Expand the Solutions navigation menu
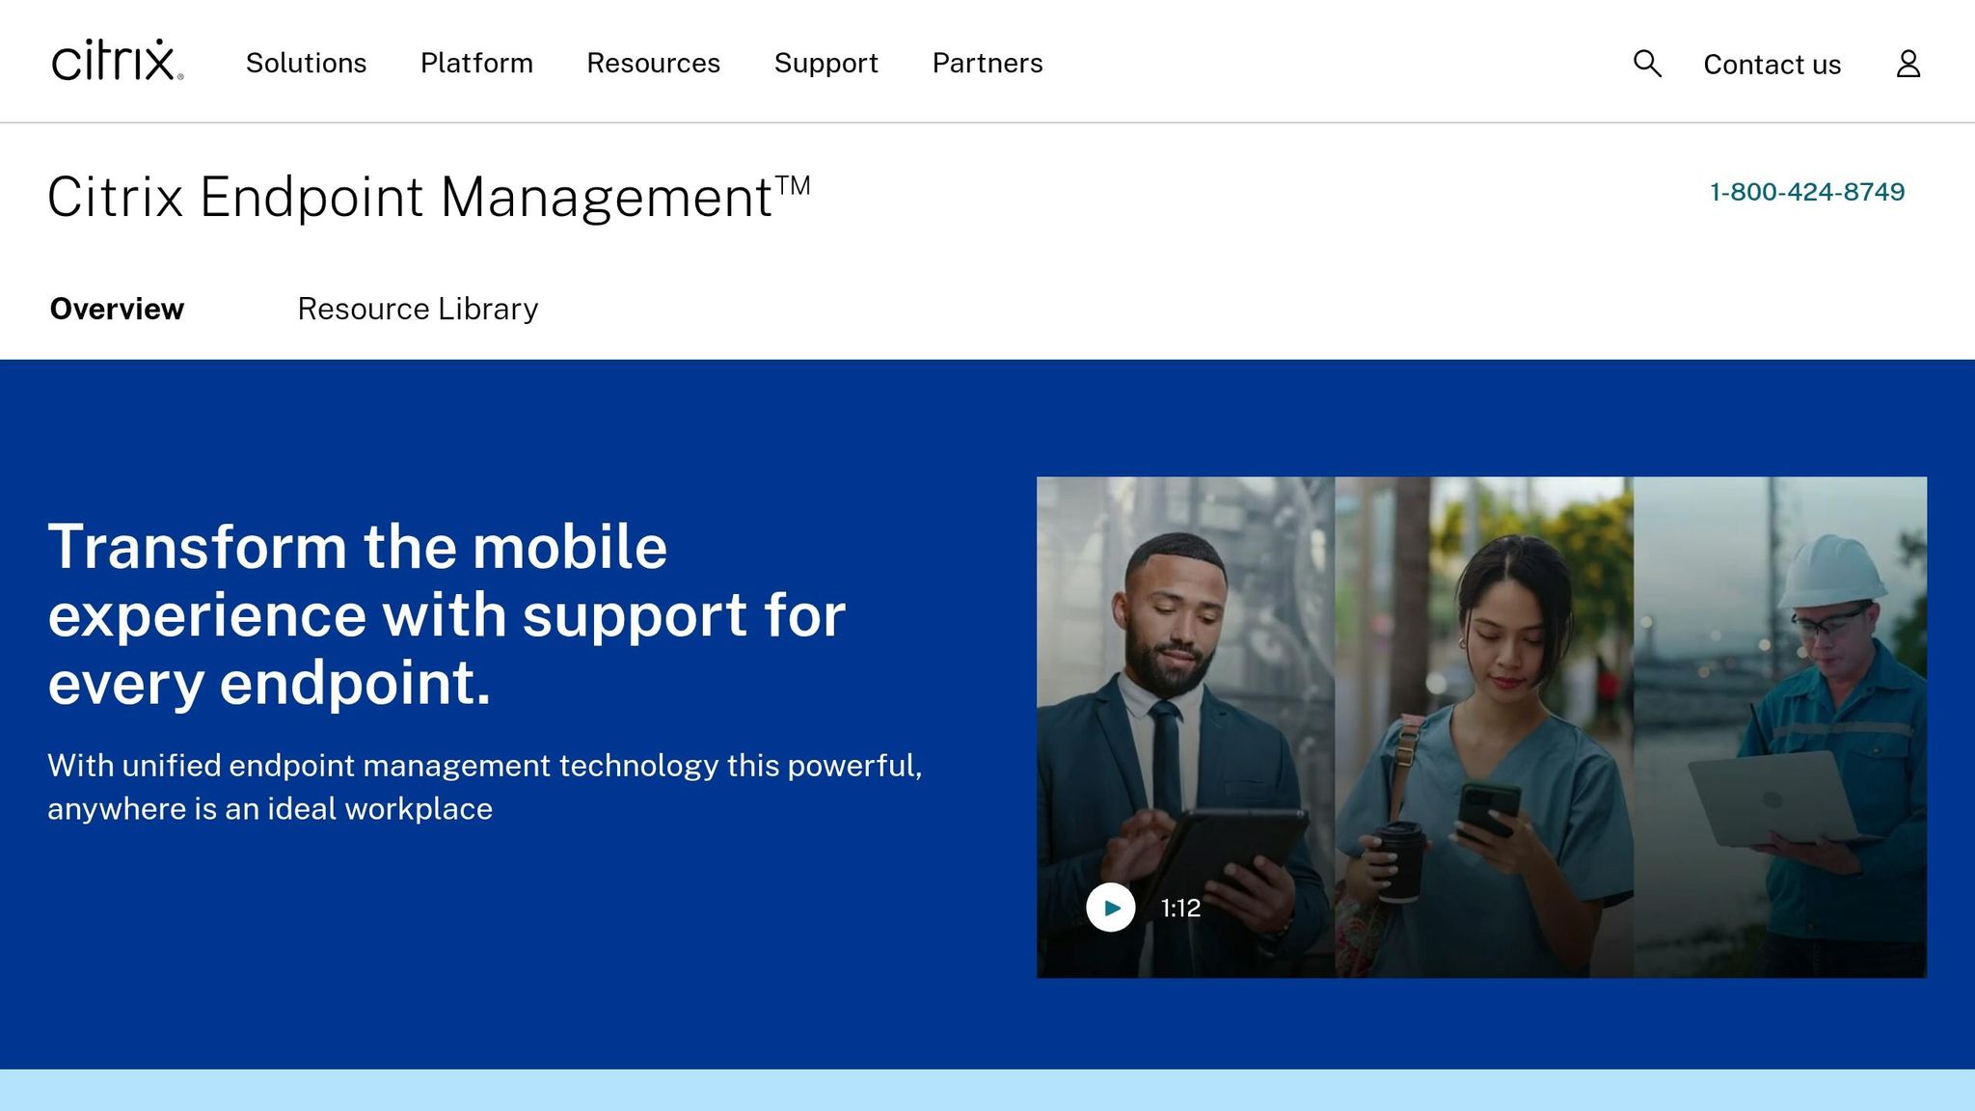Screen dimensions: 1975x1111 pos(306,64)
